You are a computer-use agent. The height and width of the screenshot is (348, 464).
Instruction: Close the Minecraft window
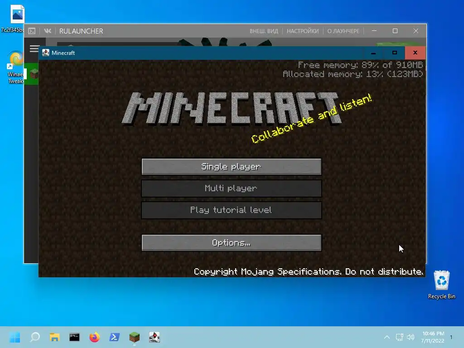pyautogui.click(x=415, y=53)
